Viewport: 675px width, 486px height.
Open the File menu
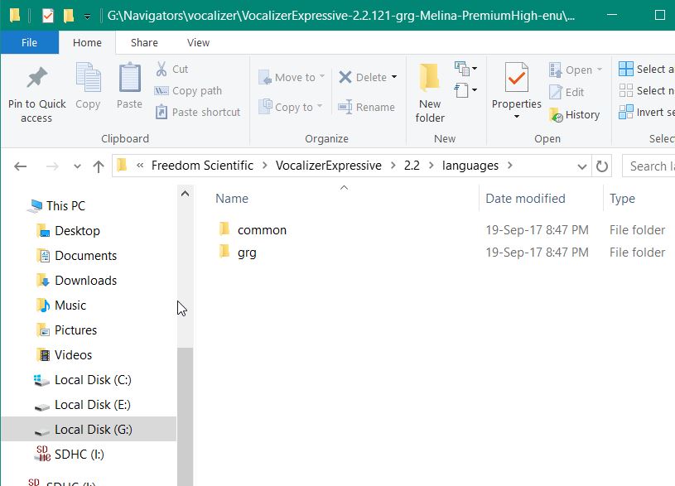coord(29,42)
